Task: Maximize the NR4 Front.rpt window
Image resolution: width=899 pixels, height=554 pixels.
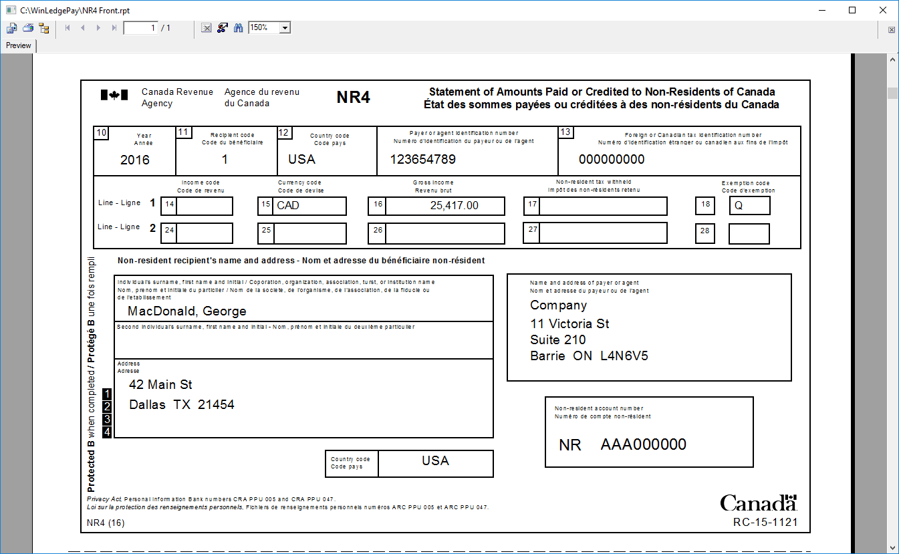Action: click(852, 10)
